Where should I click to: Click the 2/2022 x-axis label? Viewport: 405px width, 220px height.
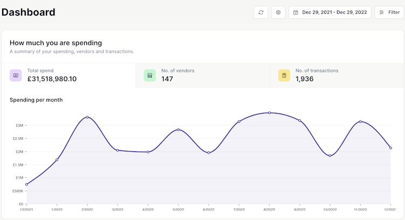87,209
